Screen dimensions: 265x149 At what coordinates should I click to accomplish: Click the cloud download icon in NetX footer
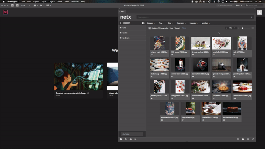243,139
